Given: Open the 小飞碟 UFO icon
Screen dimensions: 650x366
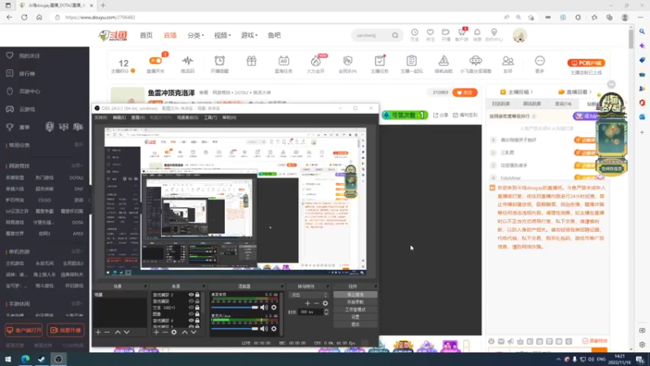Looking at the screenshot, I should pos(475,60).
